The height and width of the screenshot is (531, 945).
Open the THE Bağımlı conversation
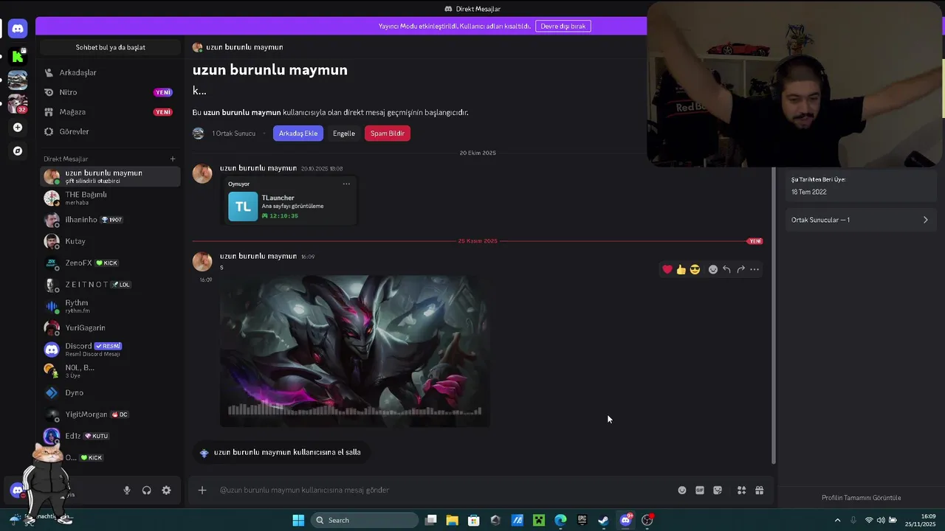click(110, 198)
